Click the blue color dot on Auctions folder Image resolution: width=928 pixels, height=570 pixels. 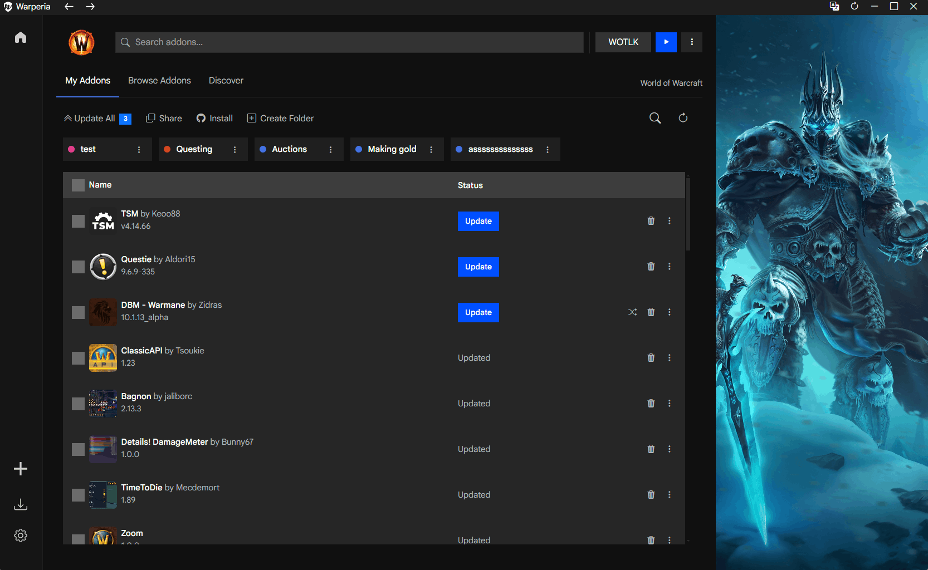click(263, 149)
